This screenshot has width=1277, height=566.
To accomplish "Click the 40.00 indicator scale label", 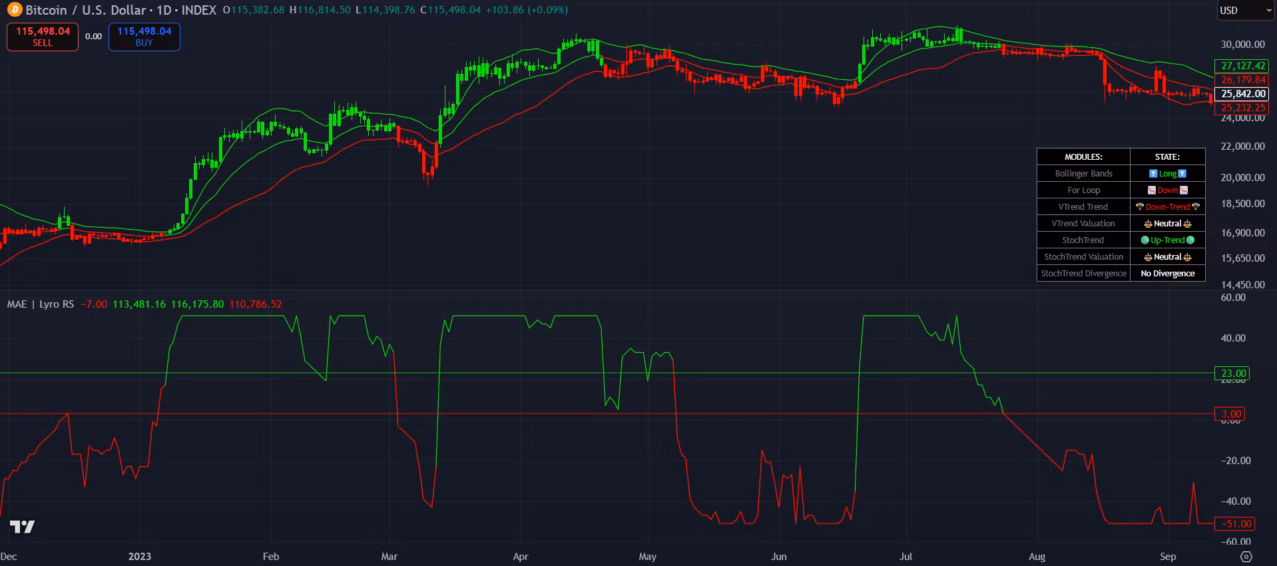I will tap(1233, 338).
